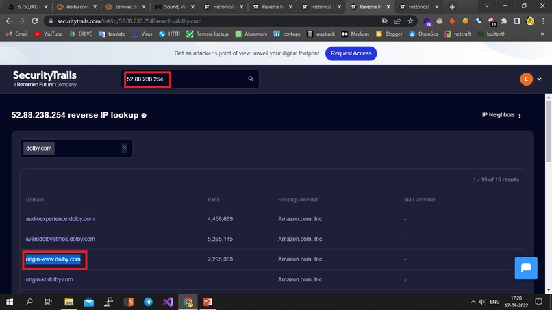
Task: Click the dolby.com filter input
Action: 77,148
